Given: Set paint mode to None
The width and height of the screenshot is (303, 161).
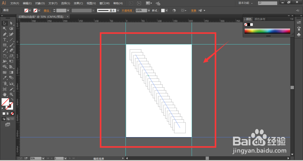Looking at the screenshot, I should (12, 114).
